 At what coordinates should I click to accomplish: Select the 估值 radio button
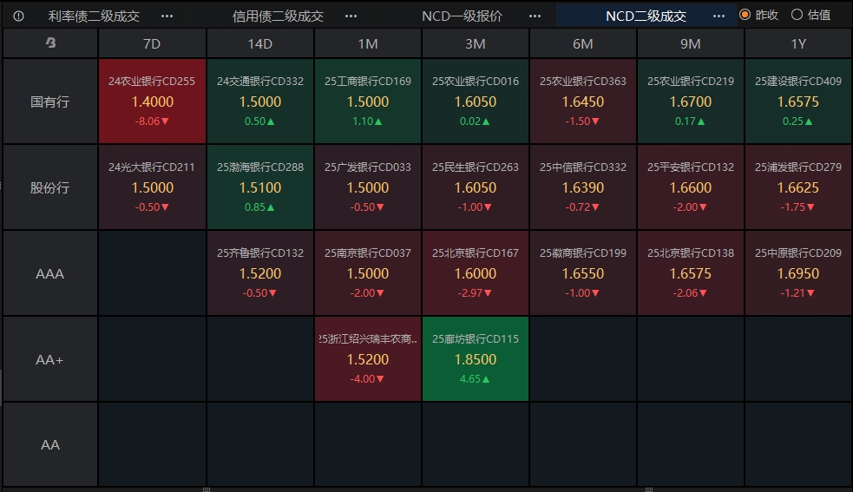pos(797,15)
